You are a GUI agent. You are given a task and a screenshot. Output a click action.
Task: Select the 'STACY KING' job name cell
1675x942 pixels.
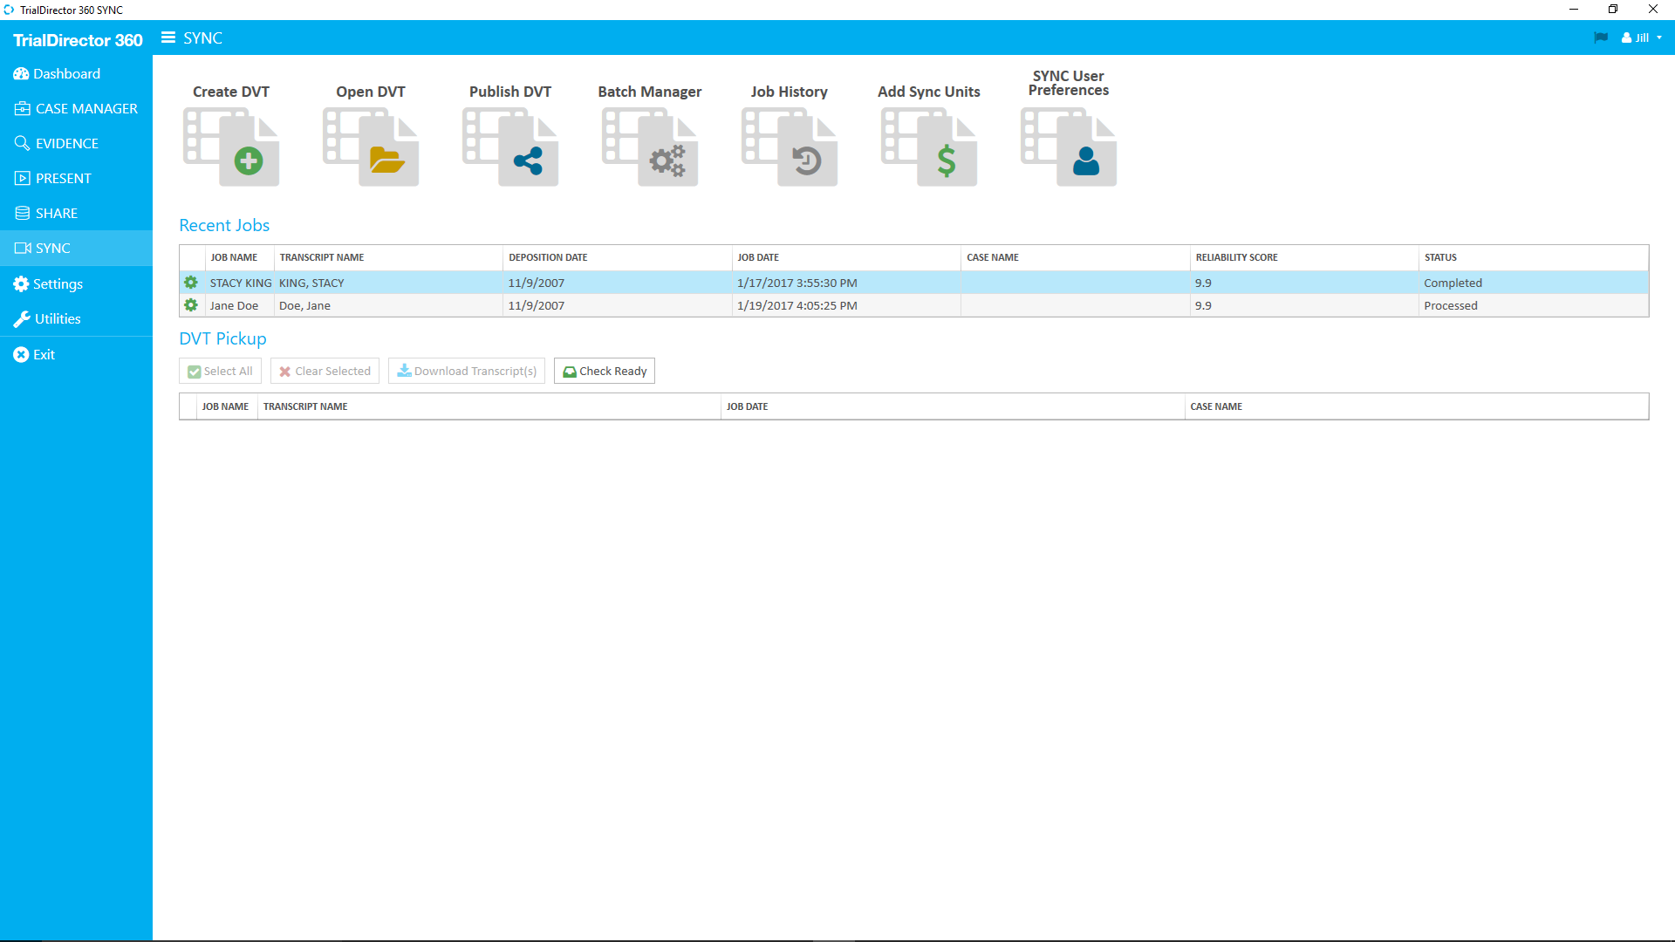point(240,283)
